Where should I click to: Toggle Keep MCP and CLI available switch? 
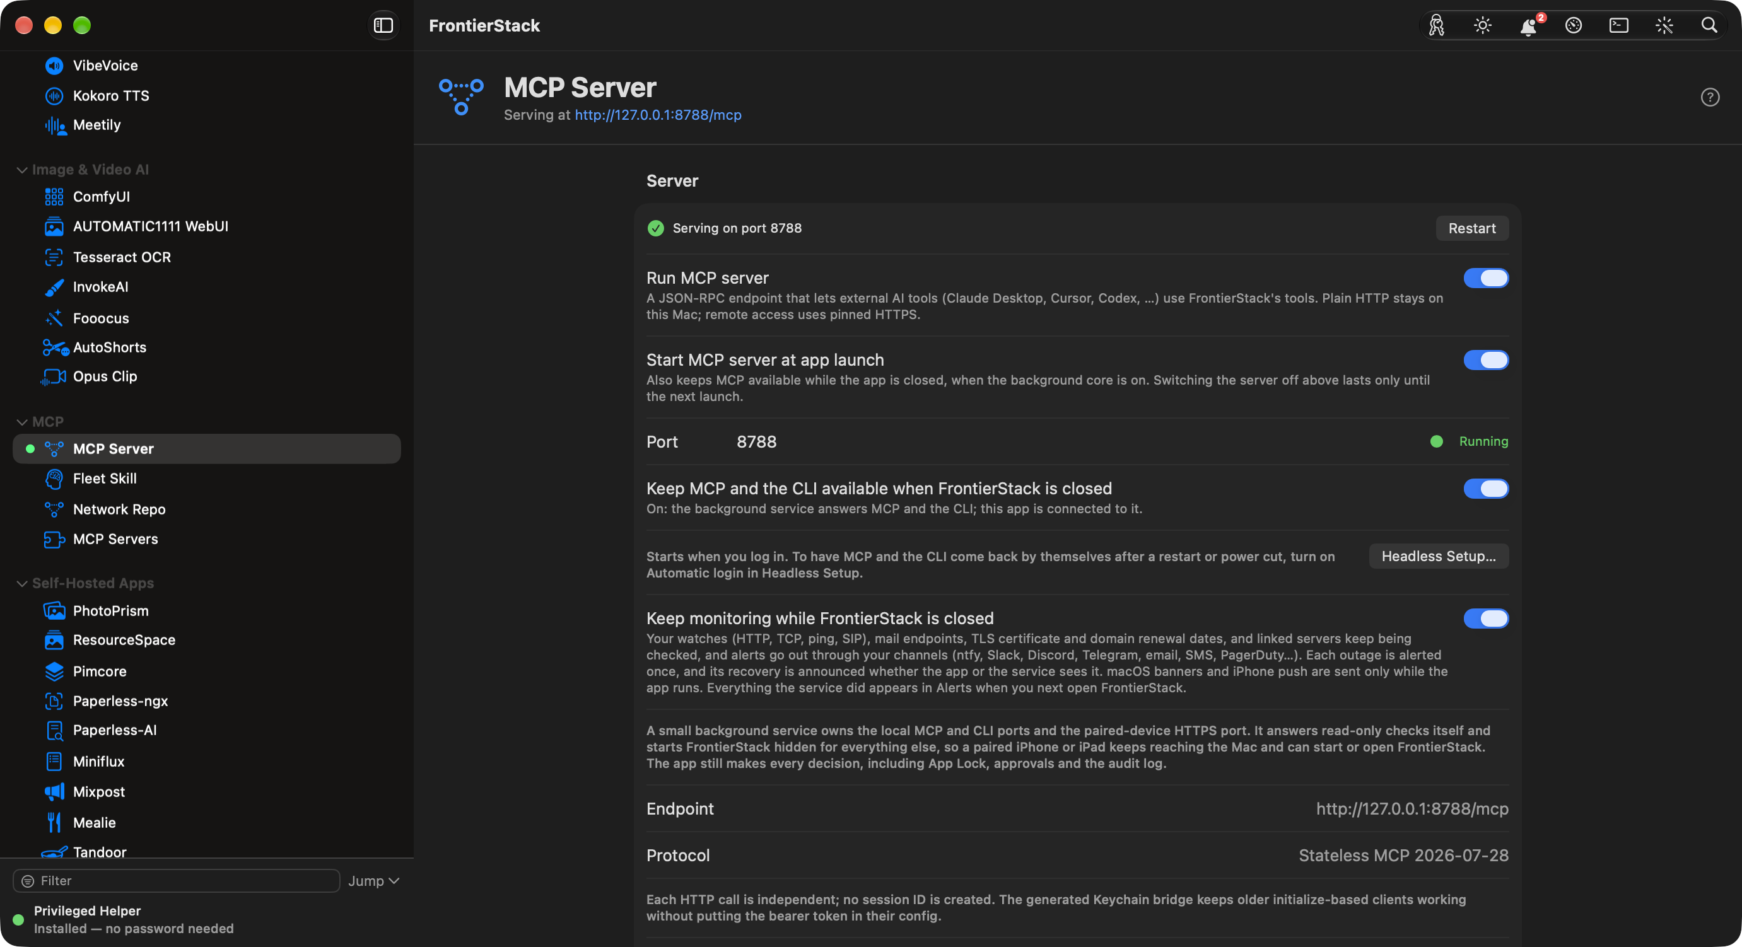(1486, 488)
